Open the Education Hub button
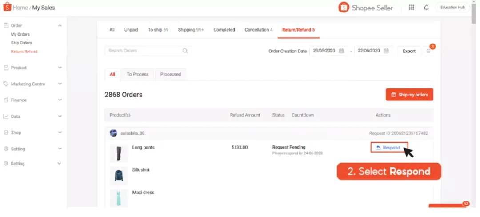The height and width of the screenshot is (217, 480). coord(452,8)
